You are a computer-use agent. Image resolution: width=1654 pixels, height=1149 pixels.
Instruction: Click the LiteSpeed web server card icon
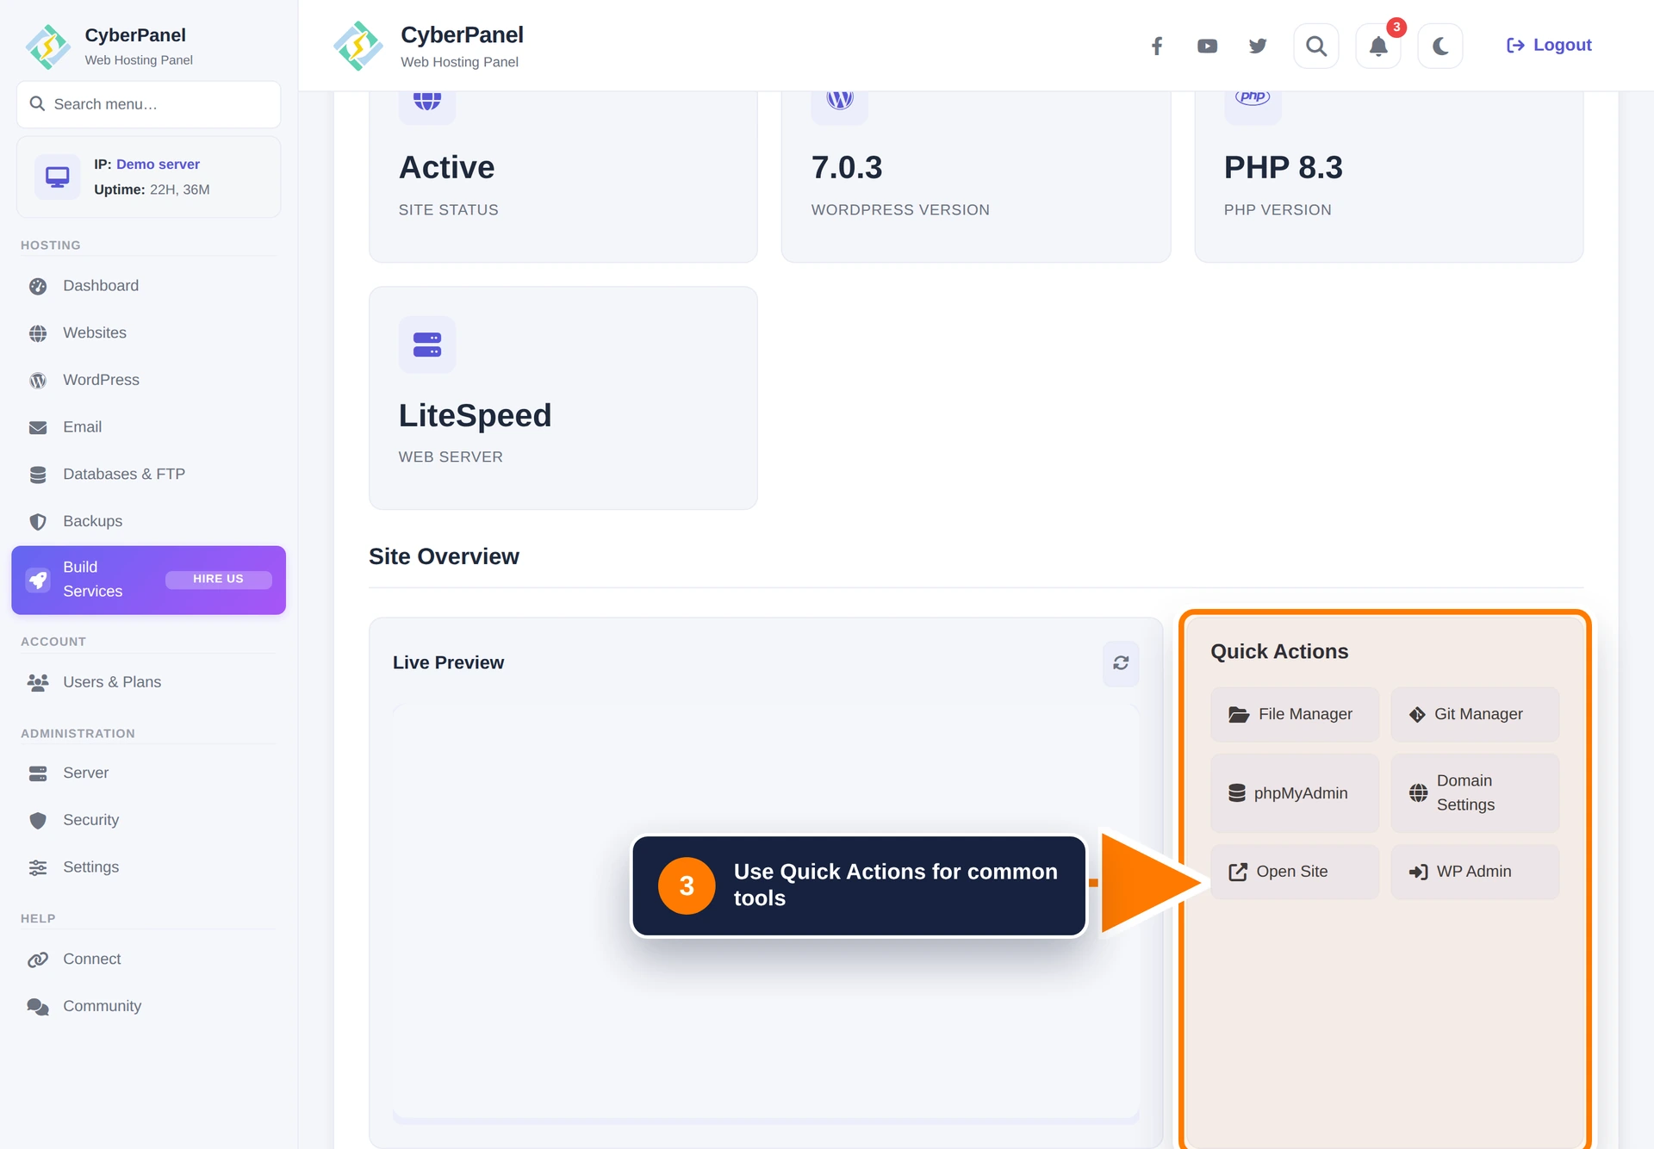tap(427, 345)
